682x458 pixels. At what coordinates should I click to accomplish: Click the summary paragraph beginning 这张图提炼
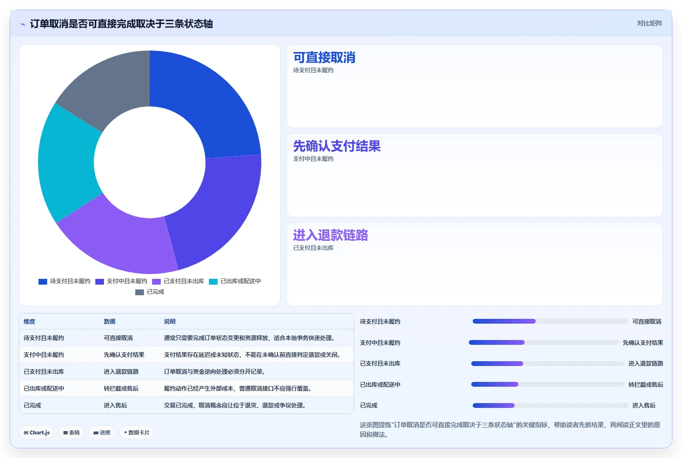(x=510, y=430)
